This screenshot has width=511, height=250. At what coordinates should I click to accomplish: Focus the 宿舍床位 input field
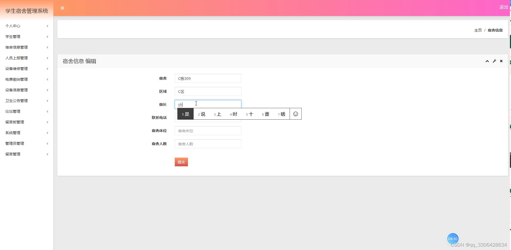[208, 131]
